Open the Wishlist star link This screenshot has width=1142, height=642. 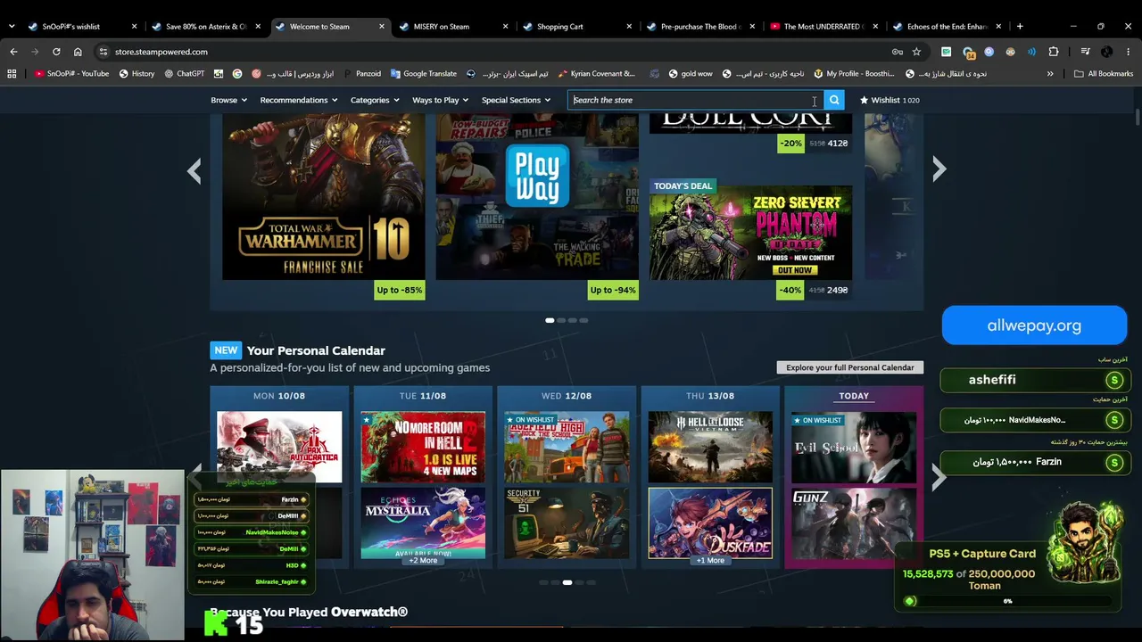(x=890, y=100)
